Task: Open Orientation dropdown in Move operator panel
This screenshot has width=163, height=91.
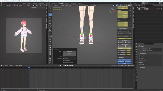Action: 70,59
